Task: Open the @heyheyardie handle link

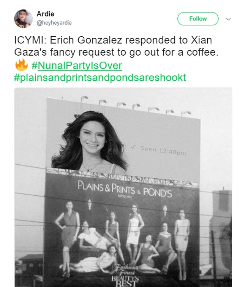Action: point(54,23)
